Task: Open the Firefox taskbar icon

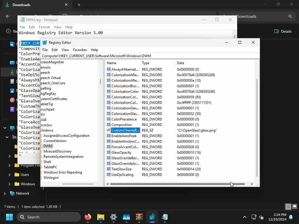Action: [x=88, y=217]
